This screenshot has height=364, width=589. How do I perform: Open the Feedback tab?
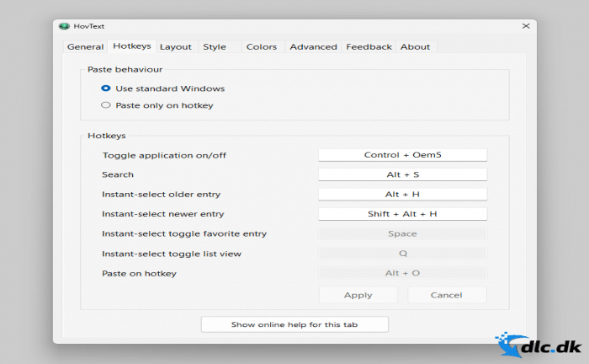[x=369, y=46]
